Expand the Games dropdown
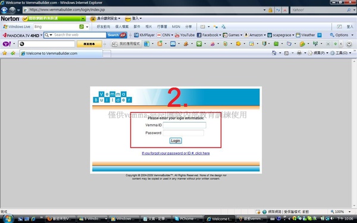The image size is (357, 223). tap(241, 35)
